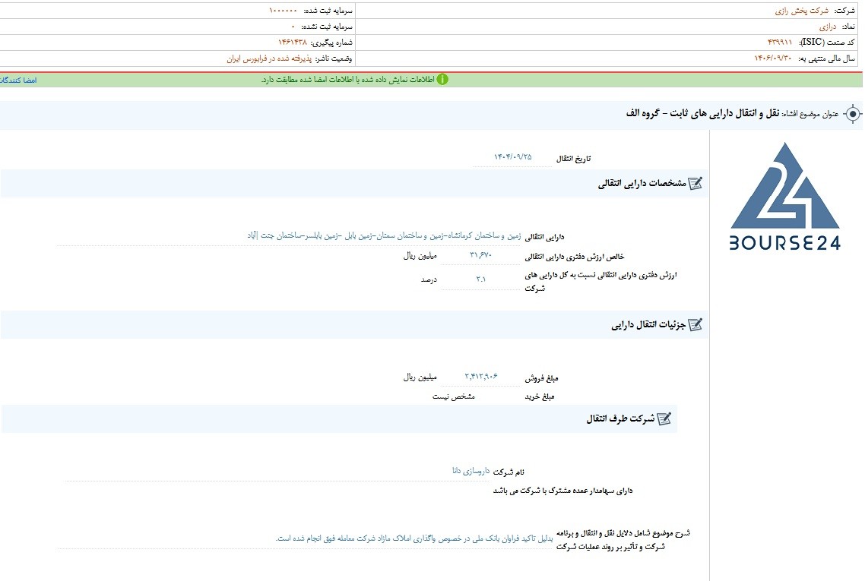Click the label مبلغ فروش

[541, 378]
